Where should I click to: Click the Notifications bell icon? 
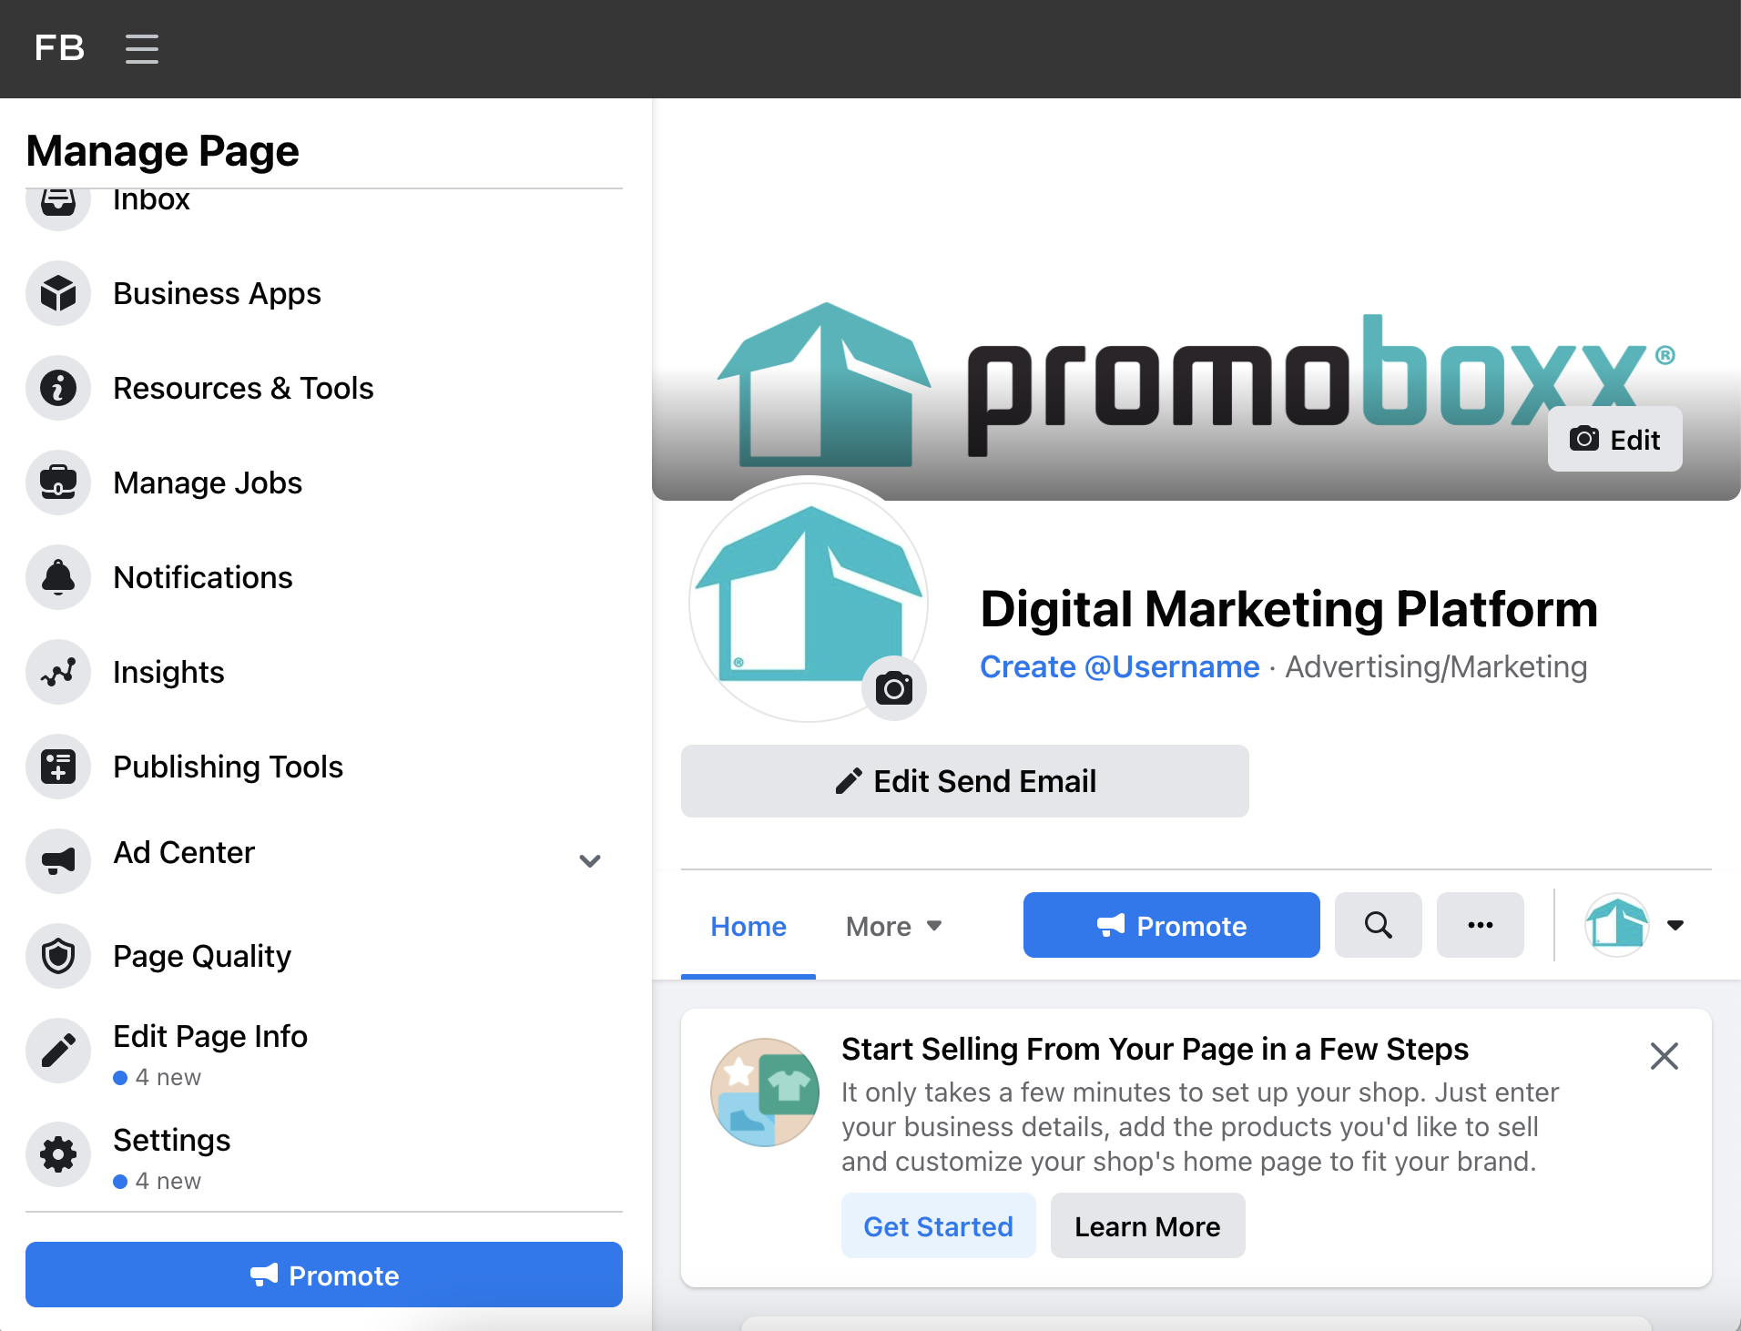58,577
